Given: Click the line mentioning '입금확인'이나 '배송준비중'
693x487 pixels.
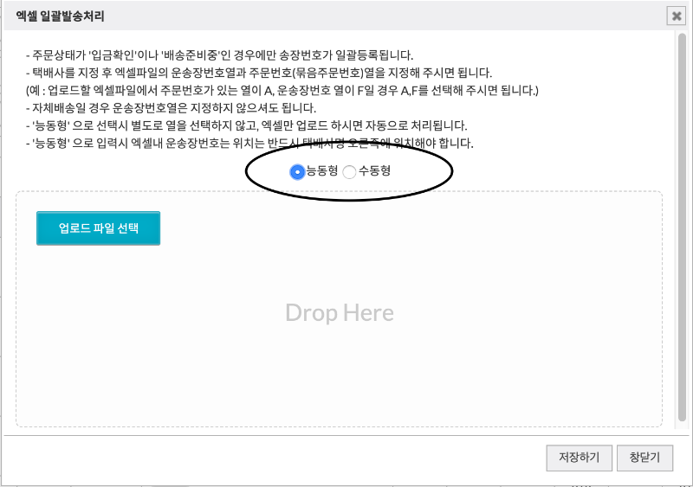Looking at the screenshot, I should click(x=220, y=55).
